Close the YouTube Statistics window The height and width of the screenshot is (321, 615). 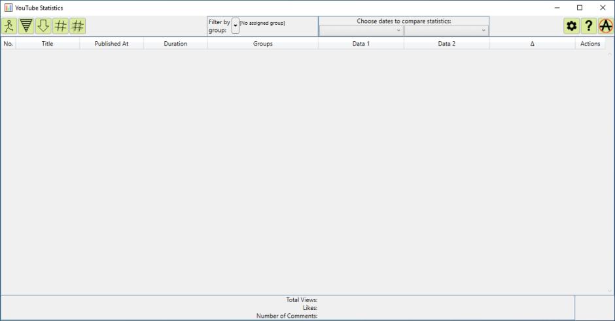[603, 7]
